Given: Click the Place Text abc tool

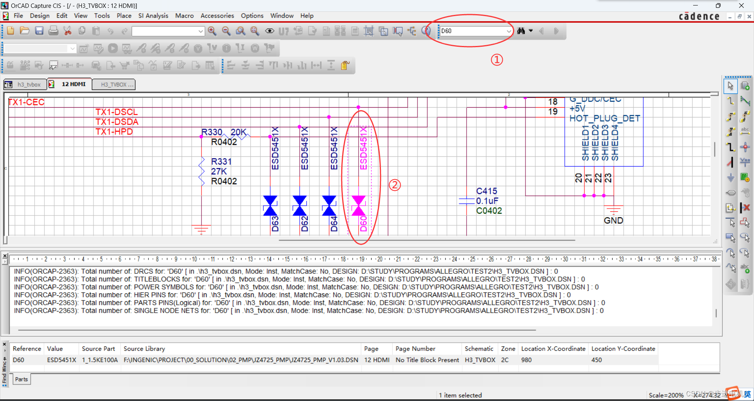Looking at the screenshot, I should (745, 269).
